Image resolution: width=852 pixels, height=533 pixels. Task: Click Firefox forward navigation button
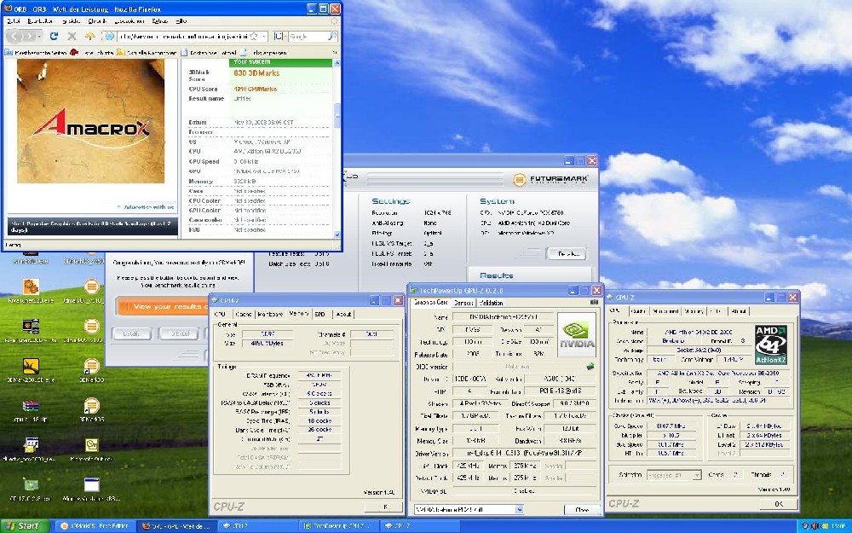click(x=28, y=36)
